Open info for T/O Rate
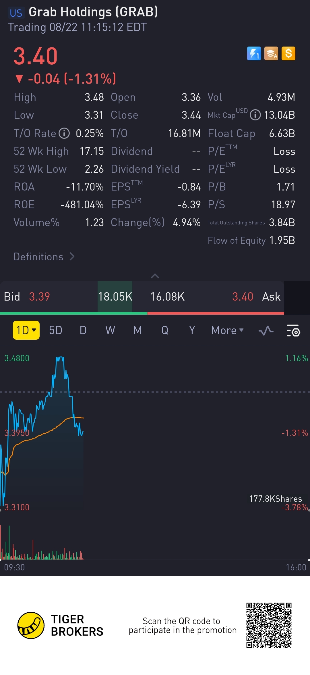This screenshot has width=310, height=675. tap(64, 133)
